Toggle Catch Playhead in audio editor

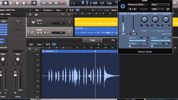tap(54, 44)
